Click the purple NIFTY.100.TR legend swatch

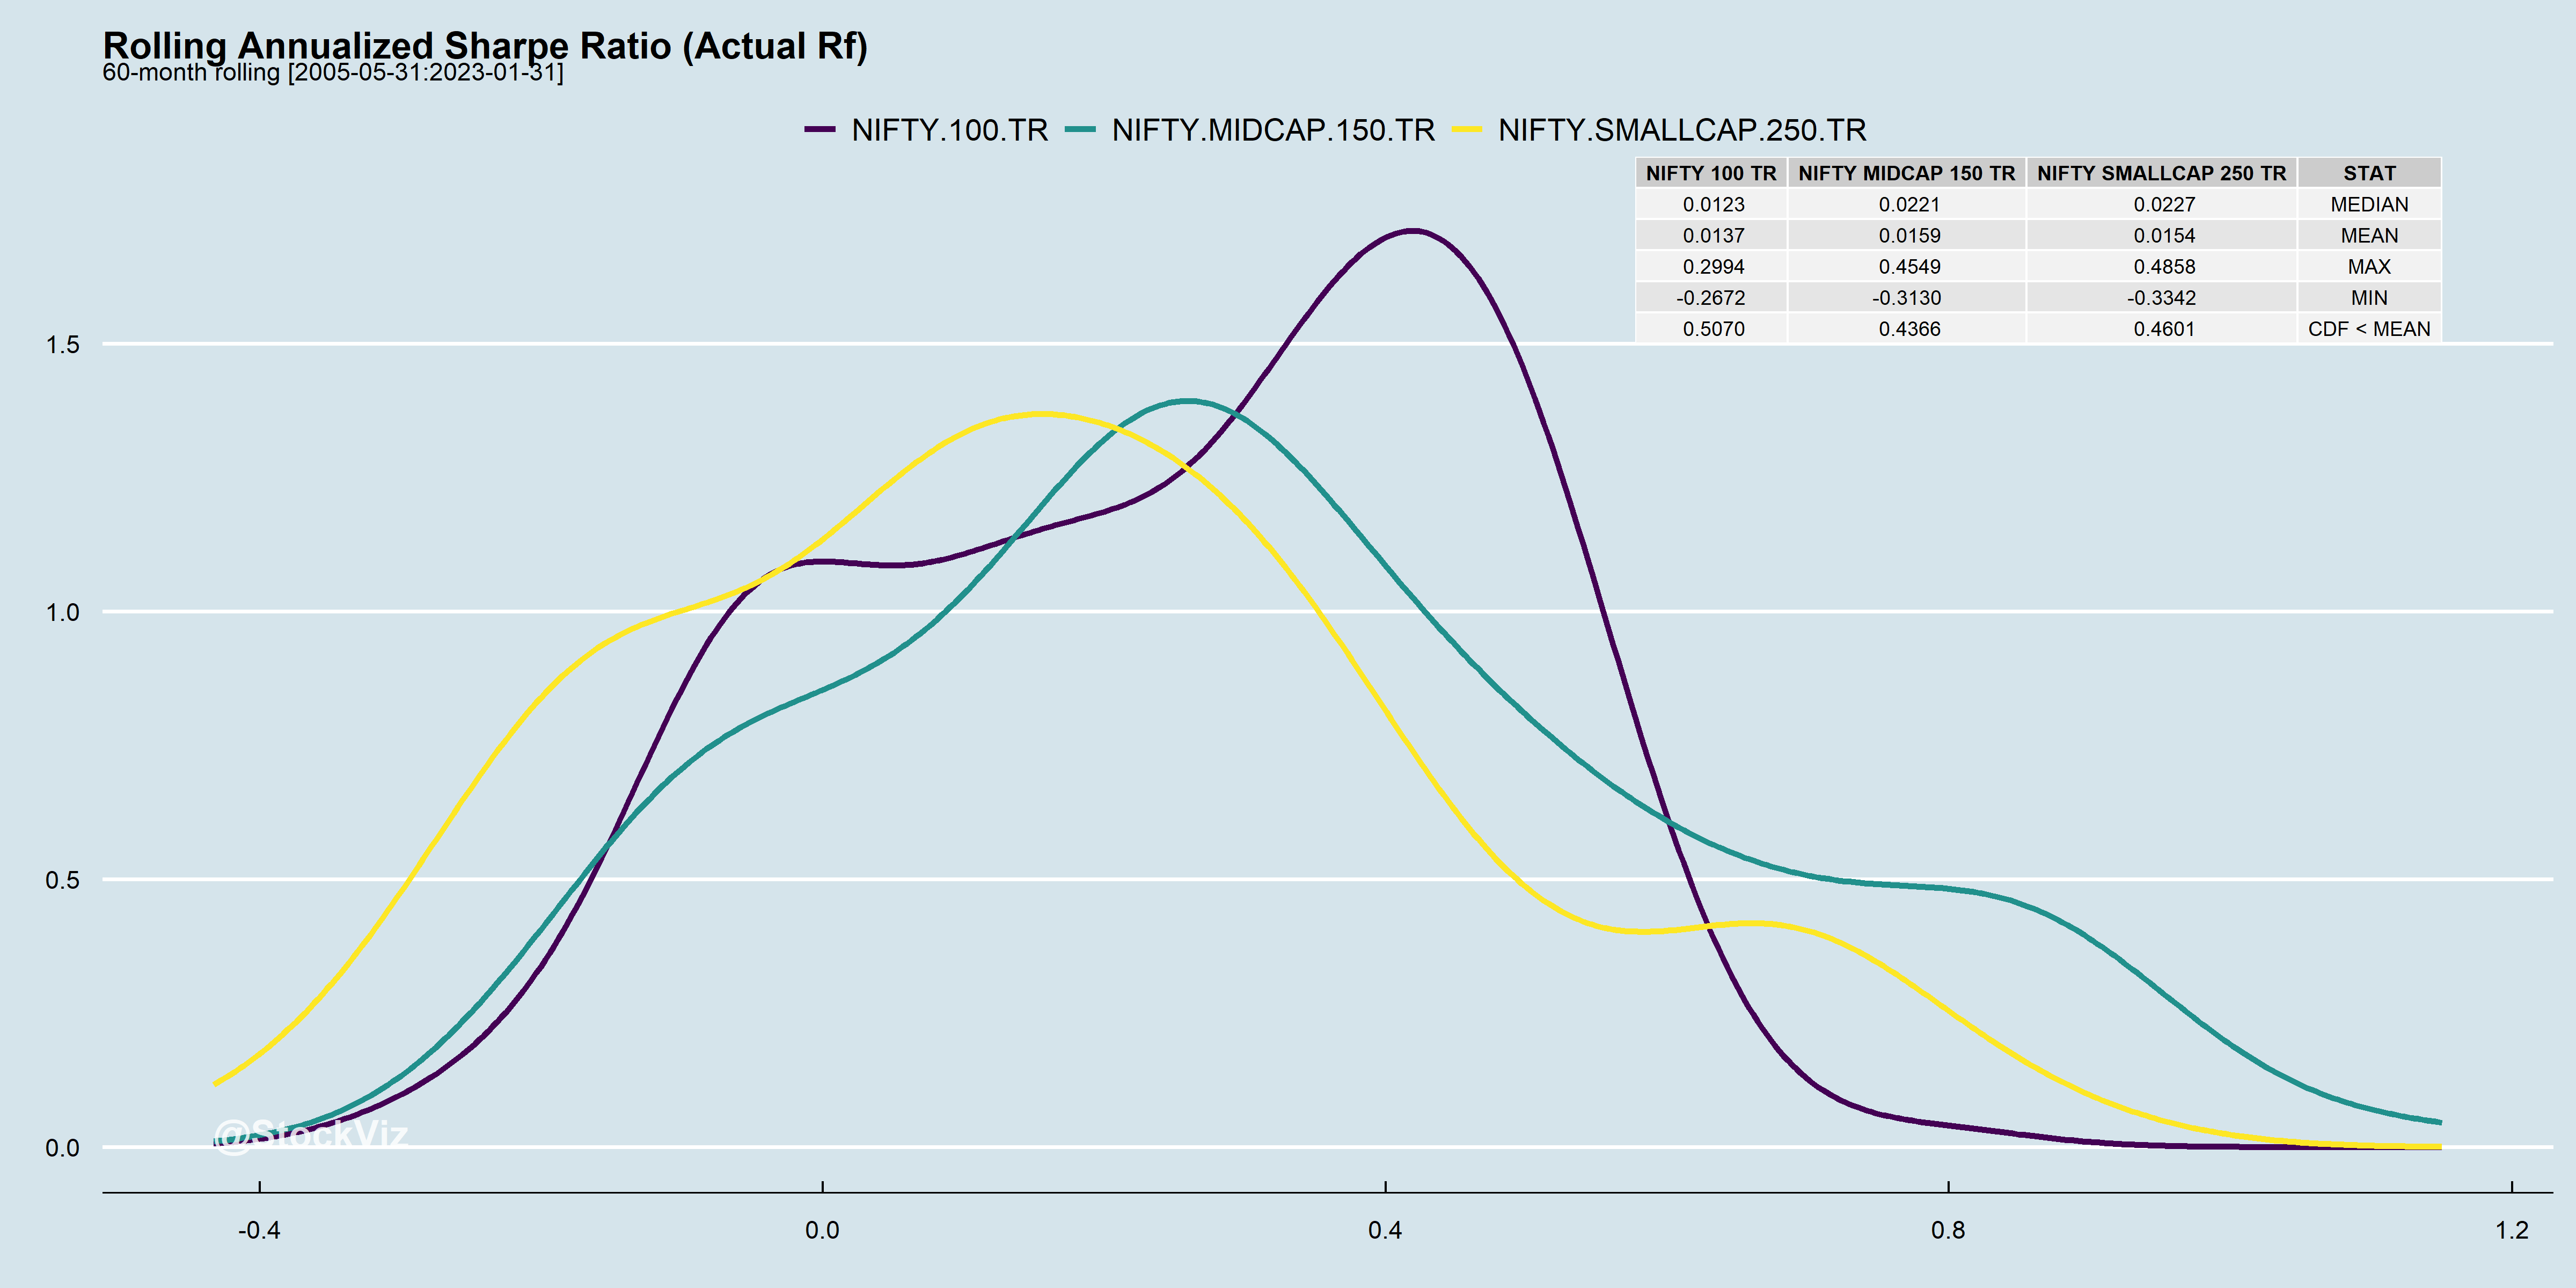(x=820, y=130)
